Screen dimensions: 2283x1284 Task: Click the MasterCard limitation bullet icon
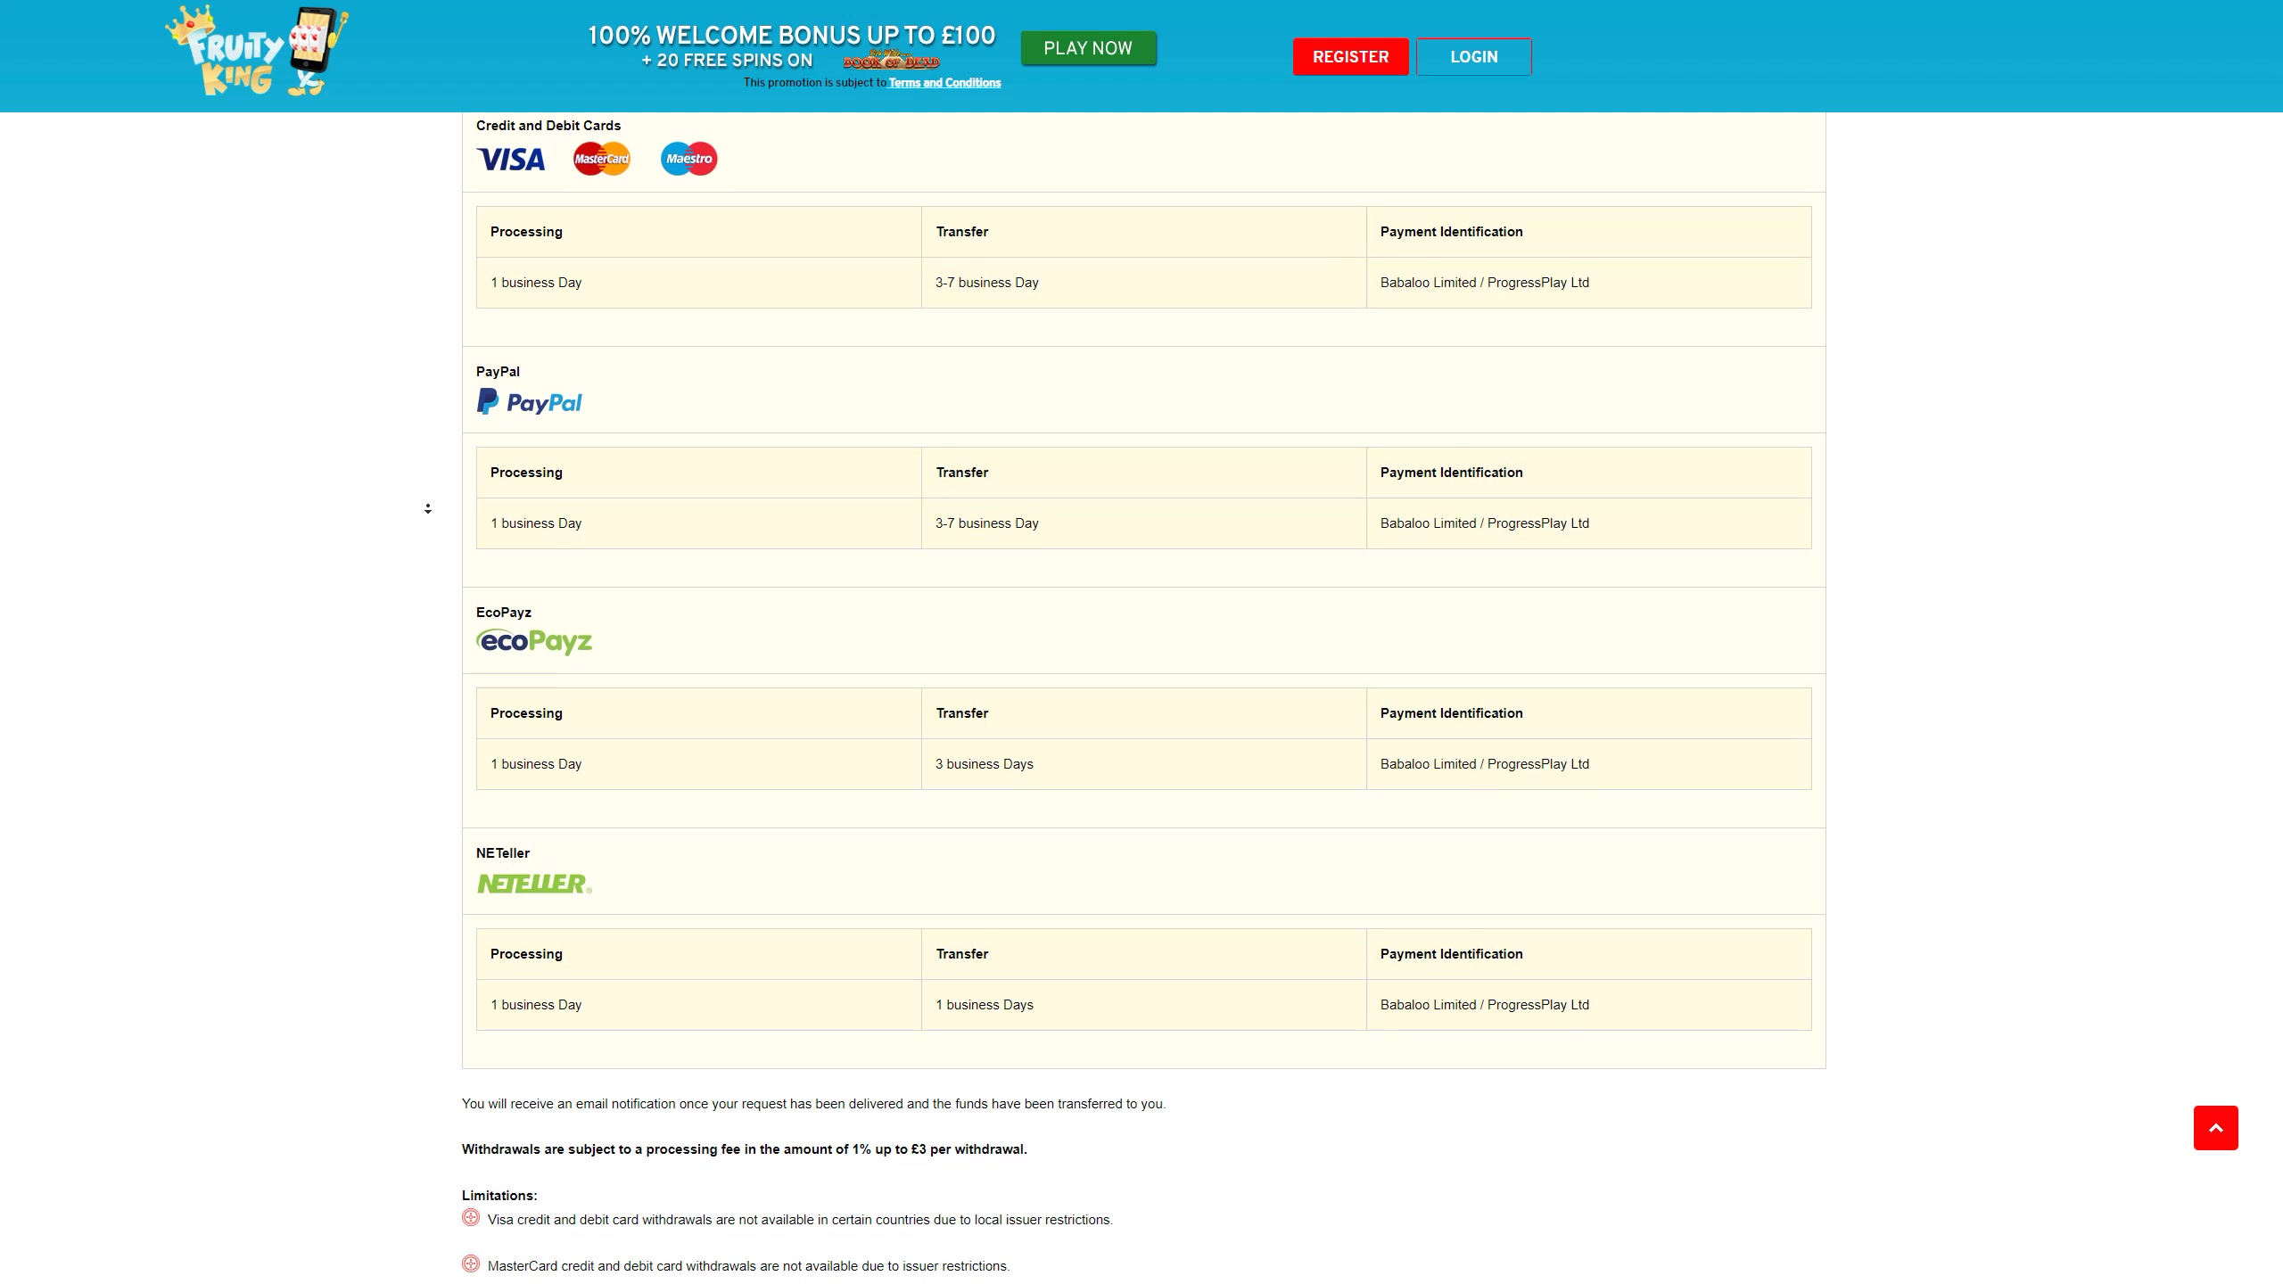coord(471,1264)
